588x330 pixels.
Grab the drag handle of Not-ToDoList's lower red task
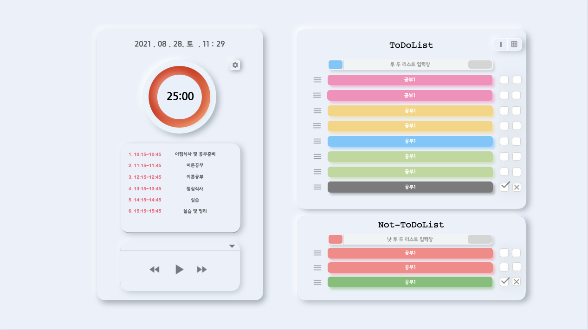[x=317, y=268]
